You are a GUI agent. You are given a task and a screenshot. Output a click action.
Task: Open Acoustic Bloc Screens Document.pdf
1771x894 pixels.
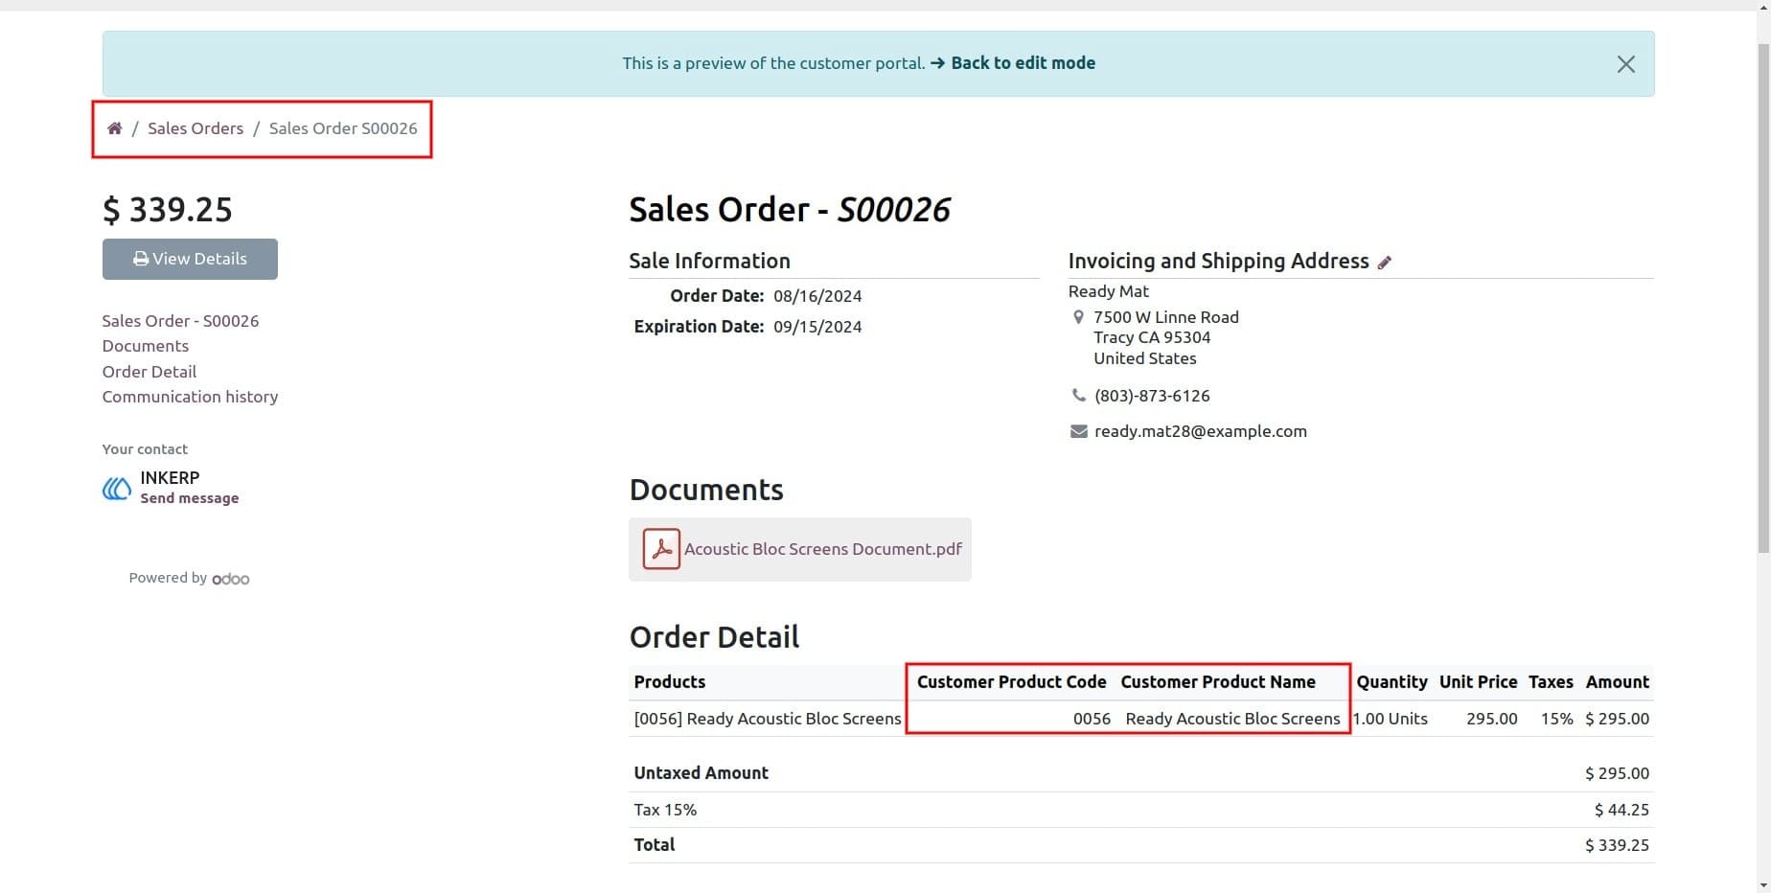[x=823, y=549]
